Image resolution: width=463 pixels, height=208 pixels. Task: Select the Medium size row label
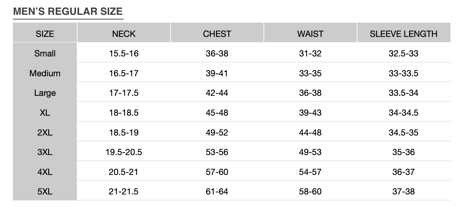pyautogui.click(x=45, y=73)
